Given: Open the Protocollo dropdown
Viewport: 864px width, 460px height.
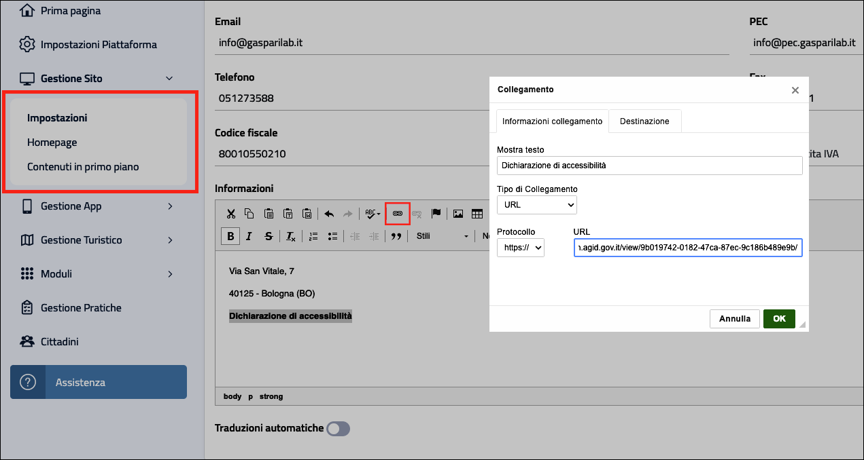Looking at the screenshot, I should (x=520, y=248).
